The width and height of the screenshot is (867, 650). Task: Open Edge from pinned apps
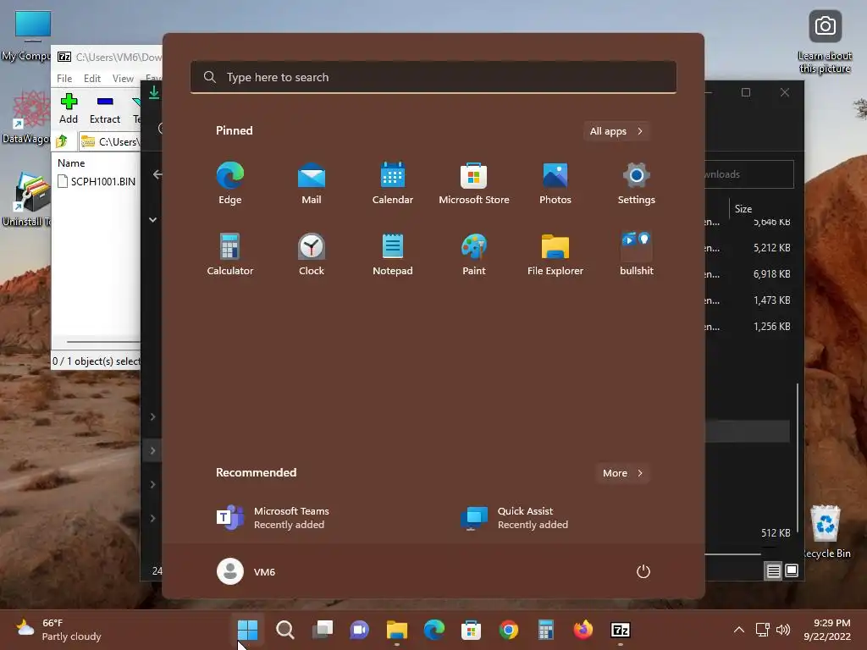point(230,183)
